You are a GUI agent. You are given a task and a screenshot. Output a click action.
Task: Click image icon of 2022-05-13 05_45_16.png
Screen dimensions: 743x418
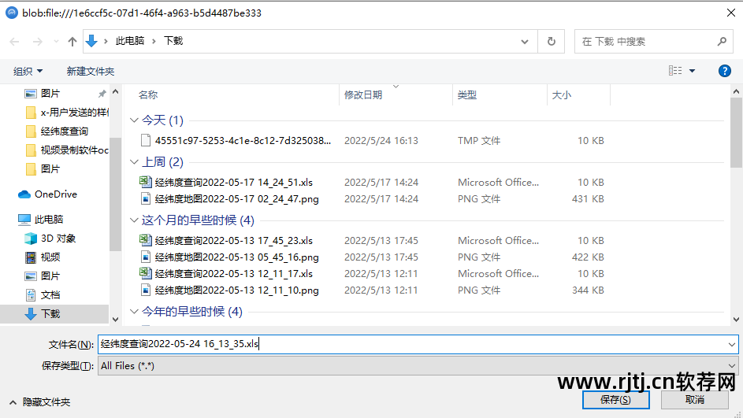(x=146, y=257)
